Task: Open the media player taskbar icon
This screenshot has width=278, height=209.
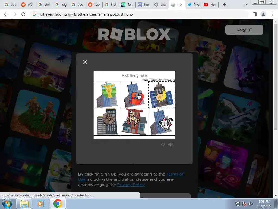Action: pyautogui.click(x=40, y=204)
